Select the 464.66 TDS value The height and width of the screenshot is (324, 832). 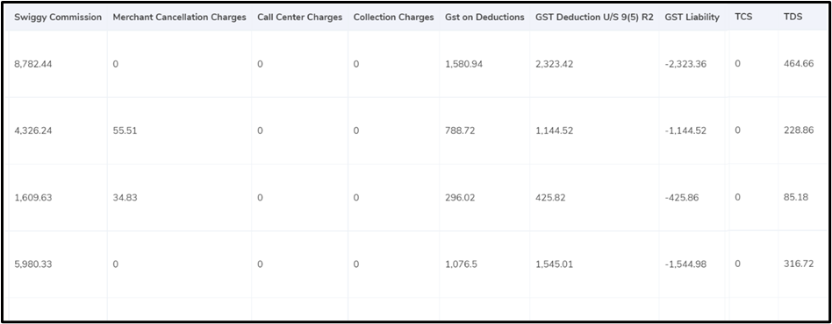(x=799, y=64)
